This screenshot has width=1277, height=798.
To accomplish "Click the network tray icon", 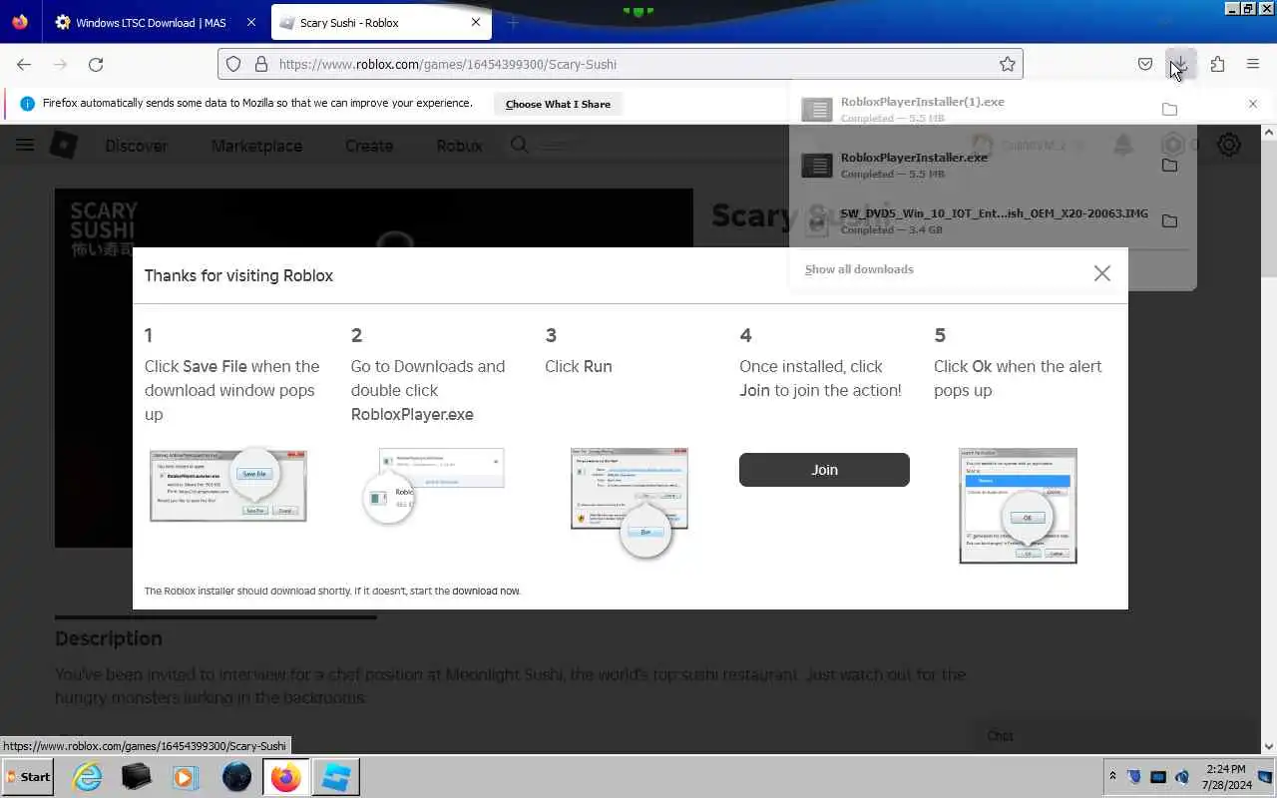I will [x=1158, y=776].
